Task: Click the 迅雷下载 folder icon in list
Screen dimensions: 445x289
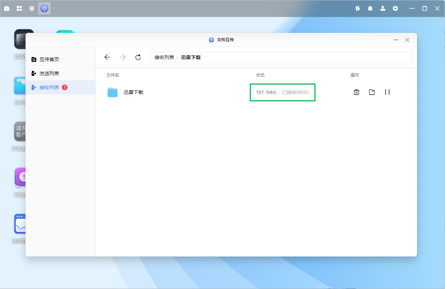Action: pos(113,92)
